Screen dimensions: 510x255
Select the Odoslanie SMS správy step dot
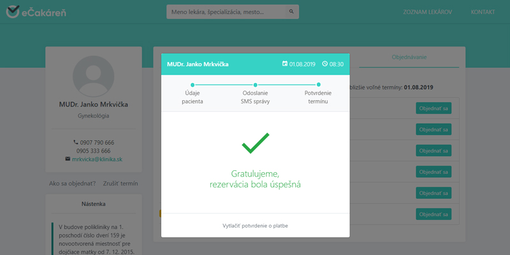[255, 84]
